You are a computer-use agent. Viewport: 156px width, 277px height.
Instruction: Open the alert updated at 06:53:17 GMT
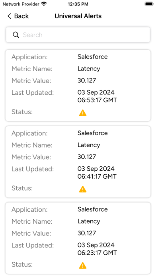[x=78, y=86]
